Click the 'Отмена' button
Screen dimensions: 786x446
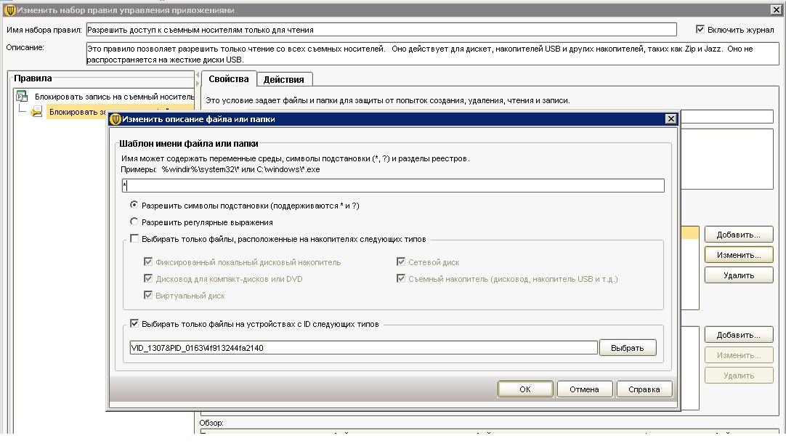[584, 389]
